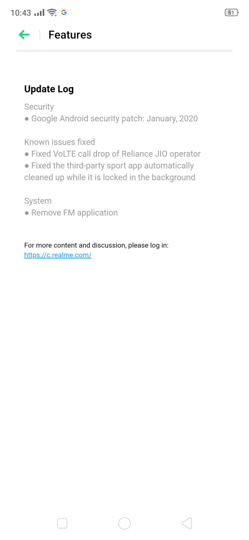Tap the 10:43 clock in status bar
The width and height of the screenshot is (249, 540).
coord(20,13)
